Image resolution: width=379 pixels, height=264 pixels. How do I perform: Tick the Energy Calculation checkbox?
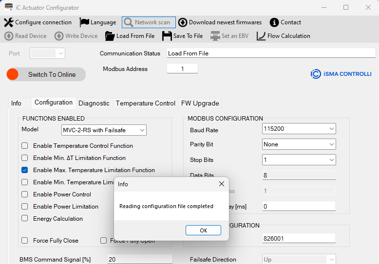pyautogui.click(x=25, y=218)
